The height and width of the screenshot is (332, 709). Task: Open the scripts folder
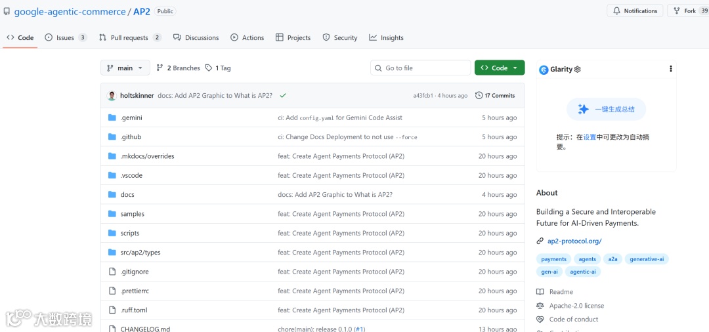pyautogui.click(x=130, y=233)
